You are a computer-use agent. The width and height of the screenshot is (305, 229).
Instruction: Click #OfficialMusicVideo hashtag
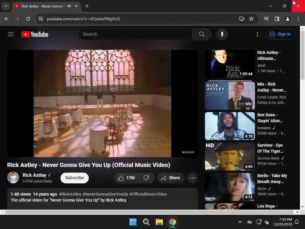[148, 194]
